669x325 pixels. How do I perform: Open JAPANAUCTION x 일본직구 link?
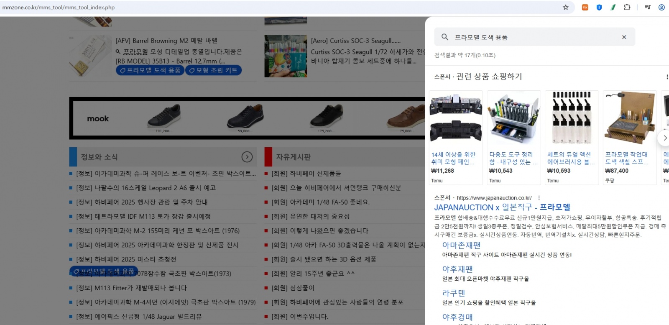502,207
